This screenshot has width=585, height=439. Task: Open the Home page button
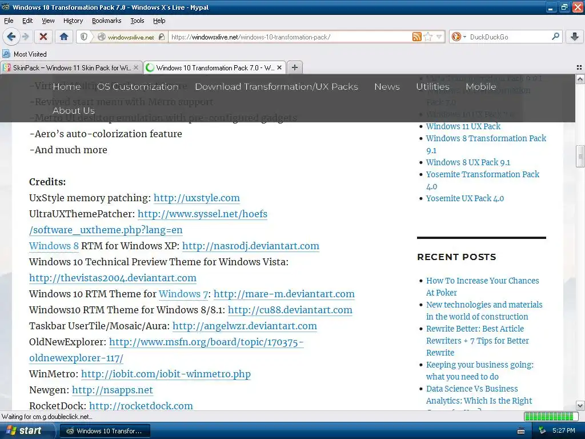64,37
